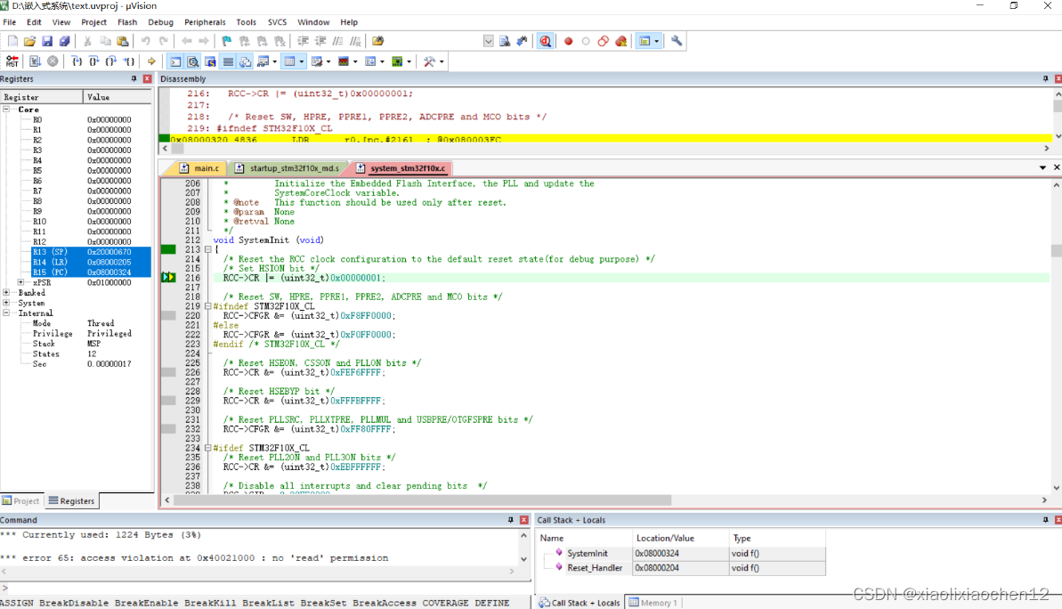Switch to the Project panel tab
Image resolution: width=1062 pixels, height=609 pixels.
point(21,501)
